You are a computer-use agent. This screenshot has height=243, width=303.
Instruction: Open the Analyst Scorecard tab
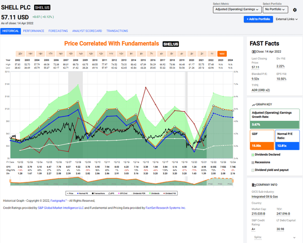pyautogui.click(x=87, y=31)
